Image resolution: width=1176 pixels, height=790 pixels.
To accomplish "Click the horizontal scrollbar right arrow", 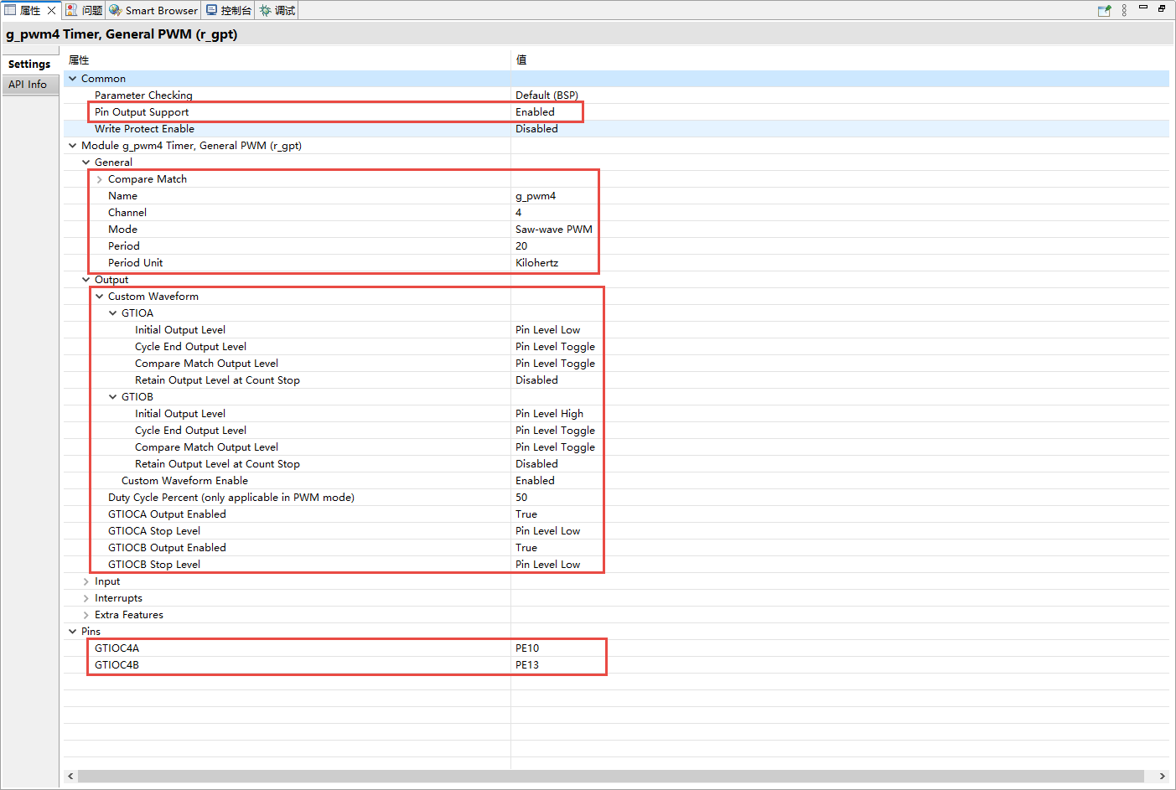I will pyautogui.click(x=1162, y=777).
